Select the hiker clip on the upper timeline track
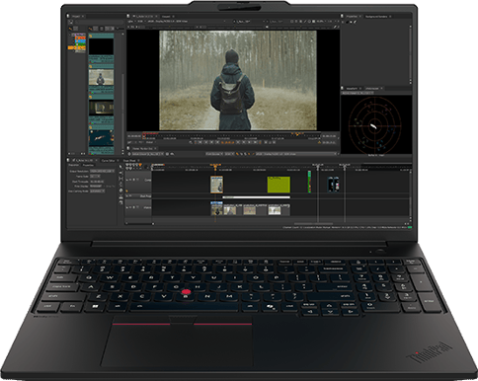This screenshot has width=478, height=381. coord(216,185)
